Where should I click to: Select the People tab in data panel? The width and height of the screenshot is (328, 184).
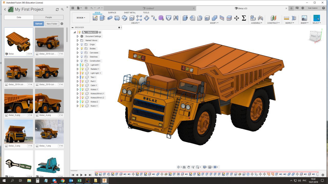(49, 17)
